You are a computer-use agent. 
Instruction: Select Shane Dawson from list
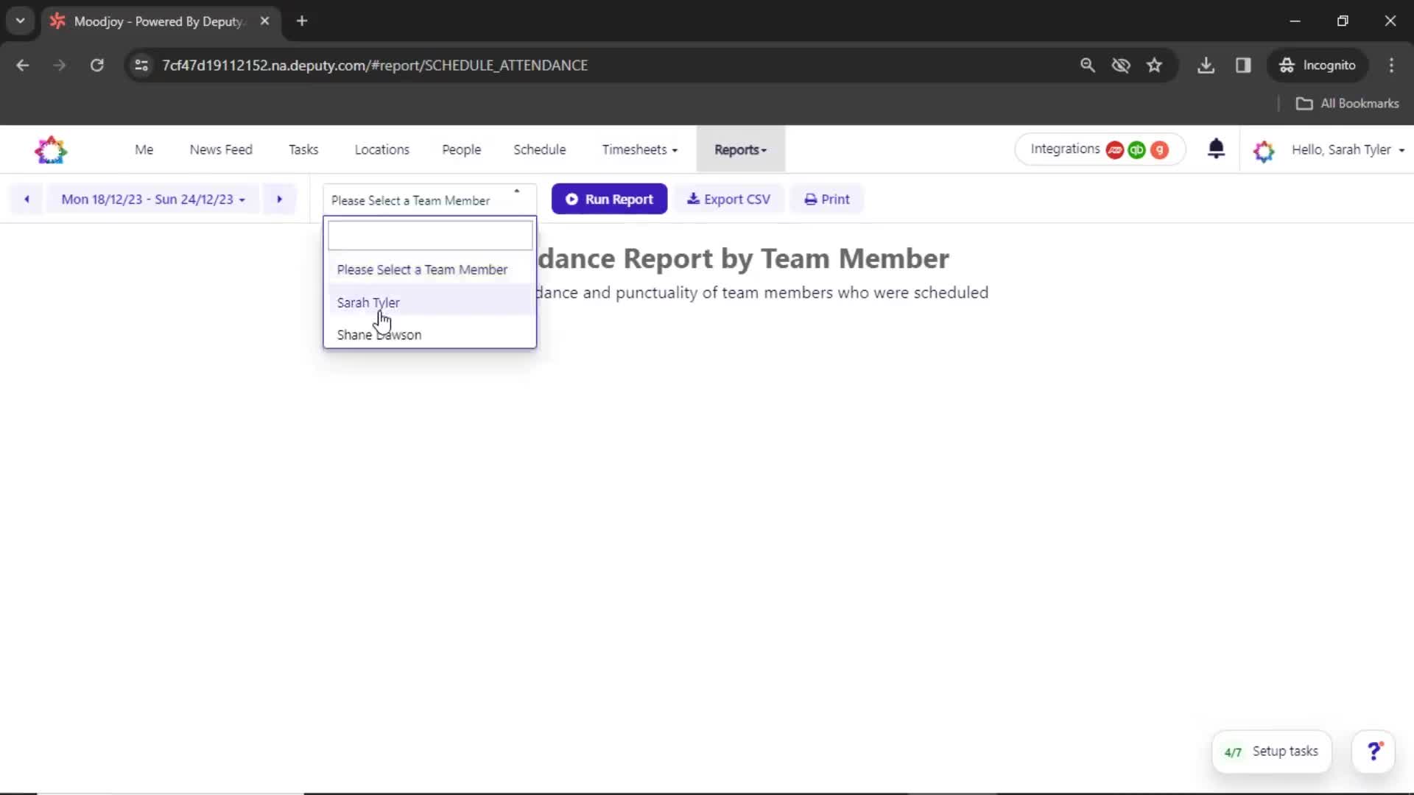click(430, 334)
